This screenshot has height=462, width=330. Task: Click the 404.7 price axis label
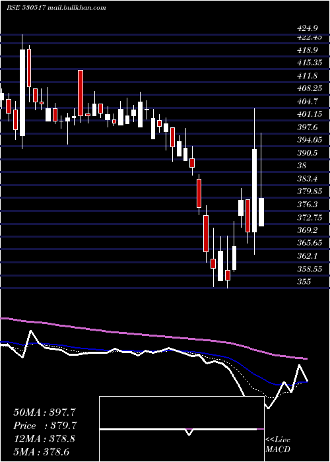point(308,102)
